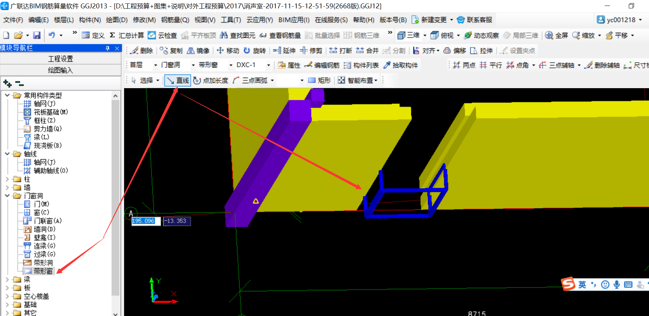Open 构件列表 component list
This screenshot has height=316, width=649.
[361, 65]
